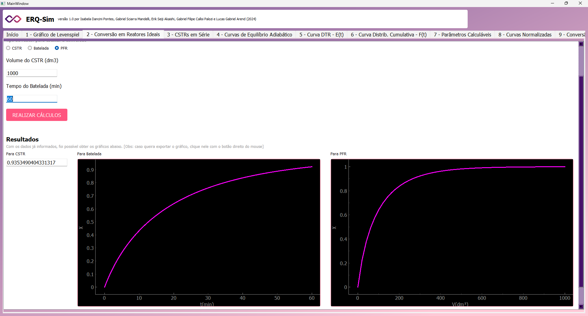588x316 pixels.
Task: Select the Curvas Normalizadas tab
Action: [x=525, y=35]
